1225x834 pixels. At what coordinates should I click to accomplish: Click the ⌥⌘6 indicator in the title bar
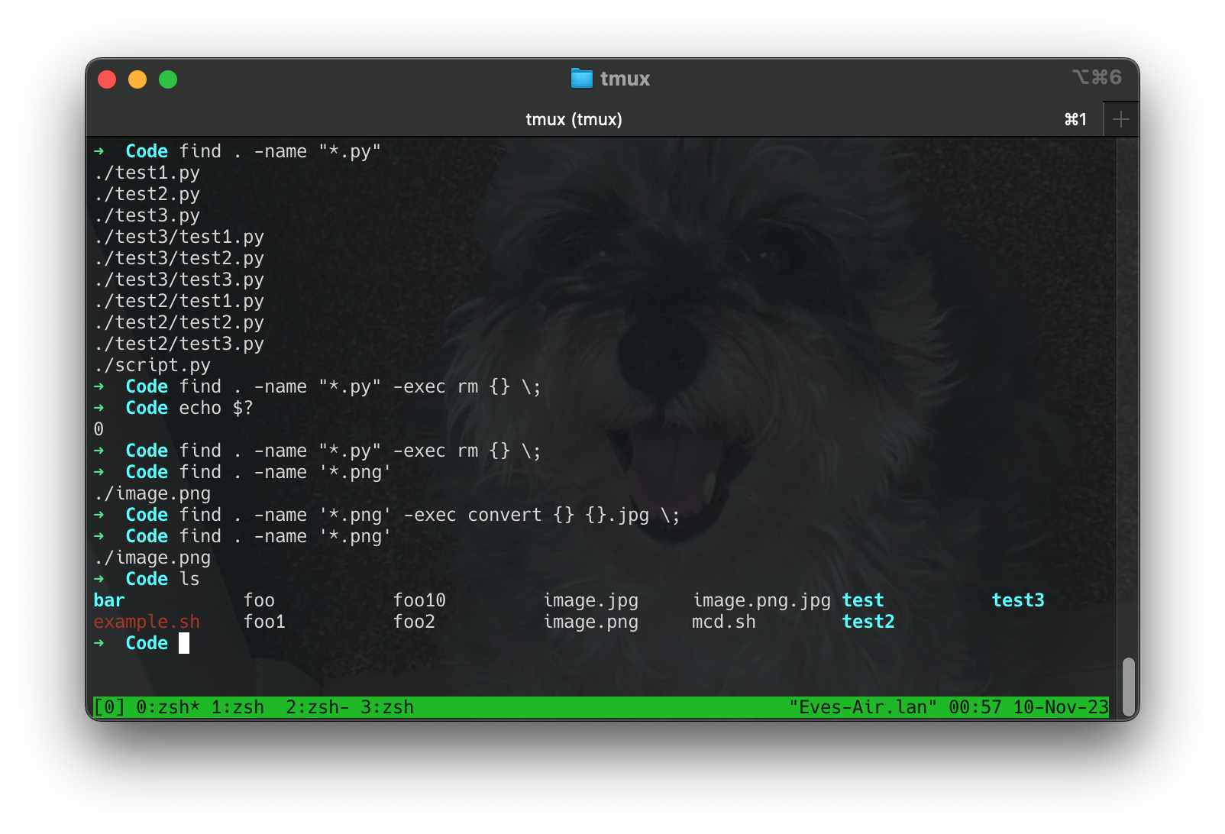[x=1097, y=77]
